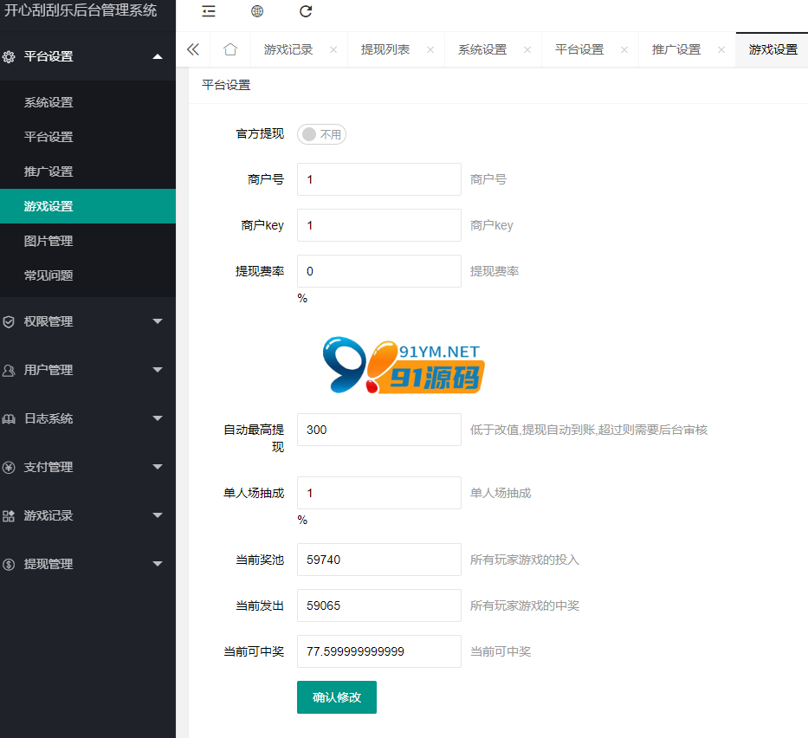Click the hint 所有玩家游戏的投入
Viewport: 808px width, 738px height.
[x=525, y=560]
